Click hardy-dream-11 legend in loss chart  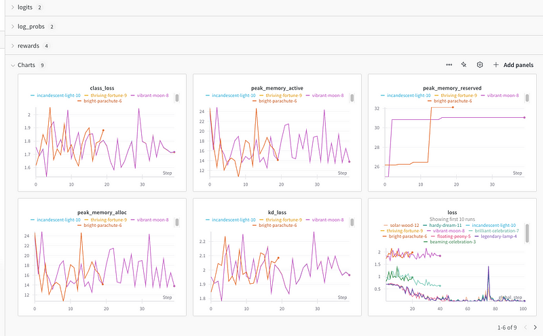pos(446,225)
